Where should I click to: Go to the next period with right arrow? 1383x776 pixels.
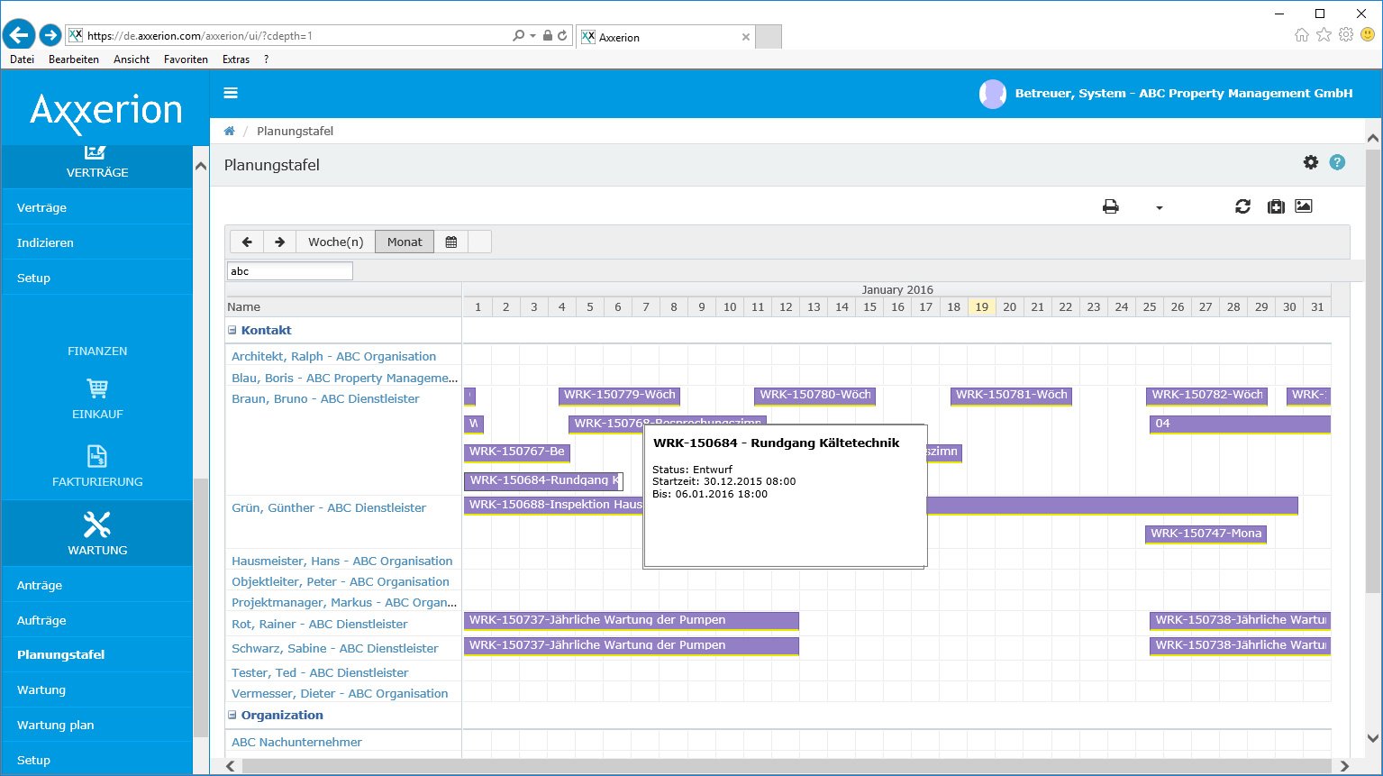point(279,242)
